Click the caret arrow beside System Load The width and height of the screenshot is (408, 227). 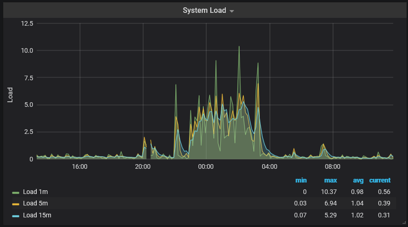click(x=232, y=11)
